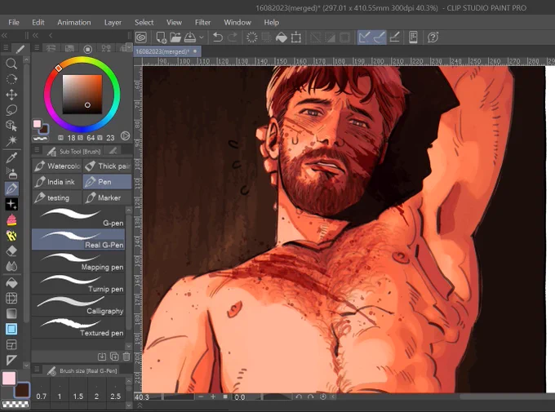Open the Layer menu
555x412 pixels.
(x=113, y=22)
